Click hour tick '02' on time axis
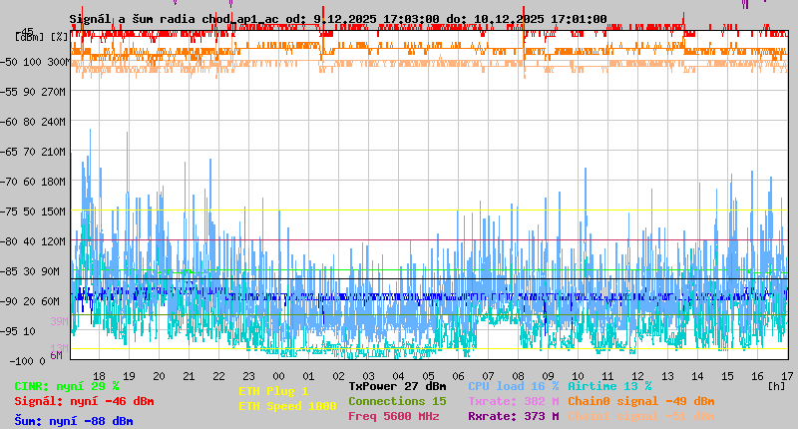798x429 pixels. coord(339,376)
